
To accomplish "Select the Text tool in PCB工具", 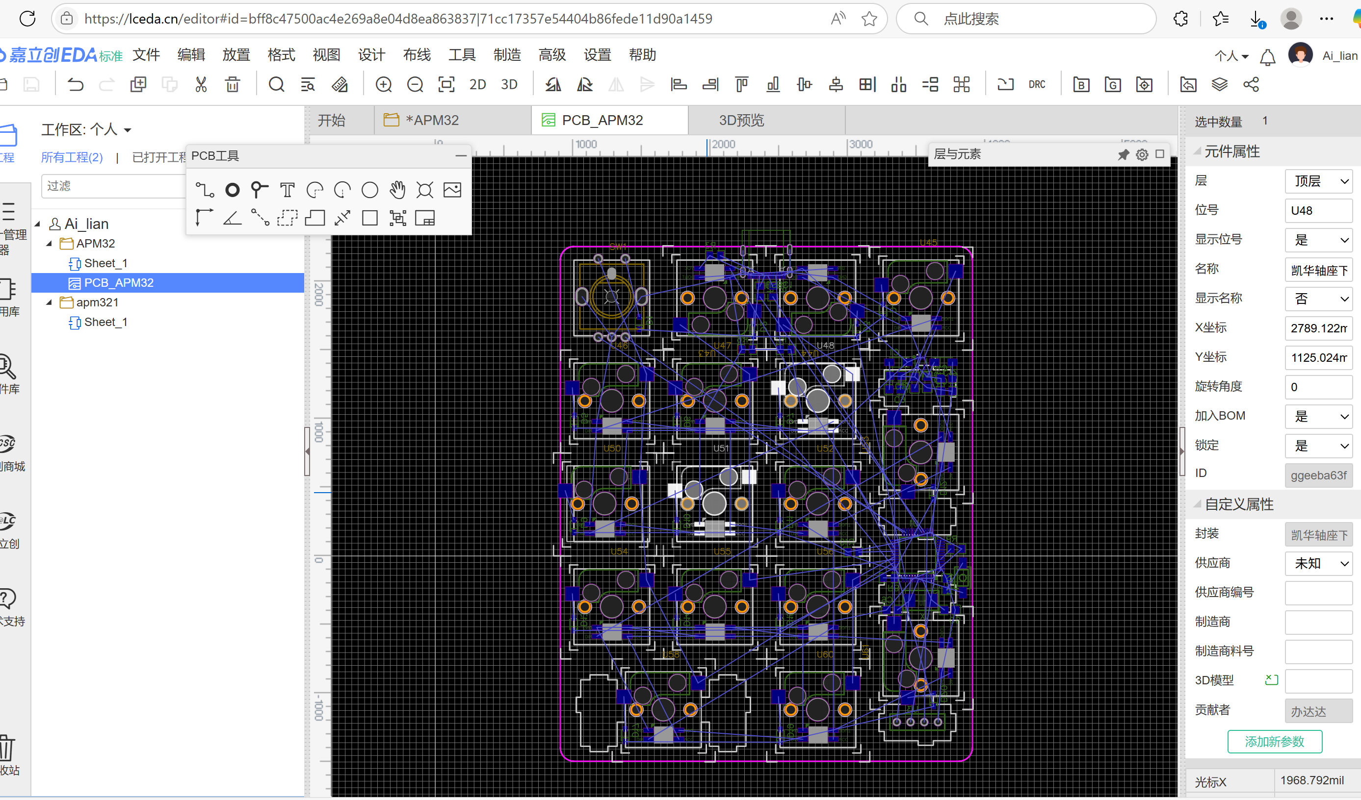I will coord(288,190).
